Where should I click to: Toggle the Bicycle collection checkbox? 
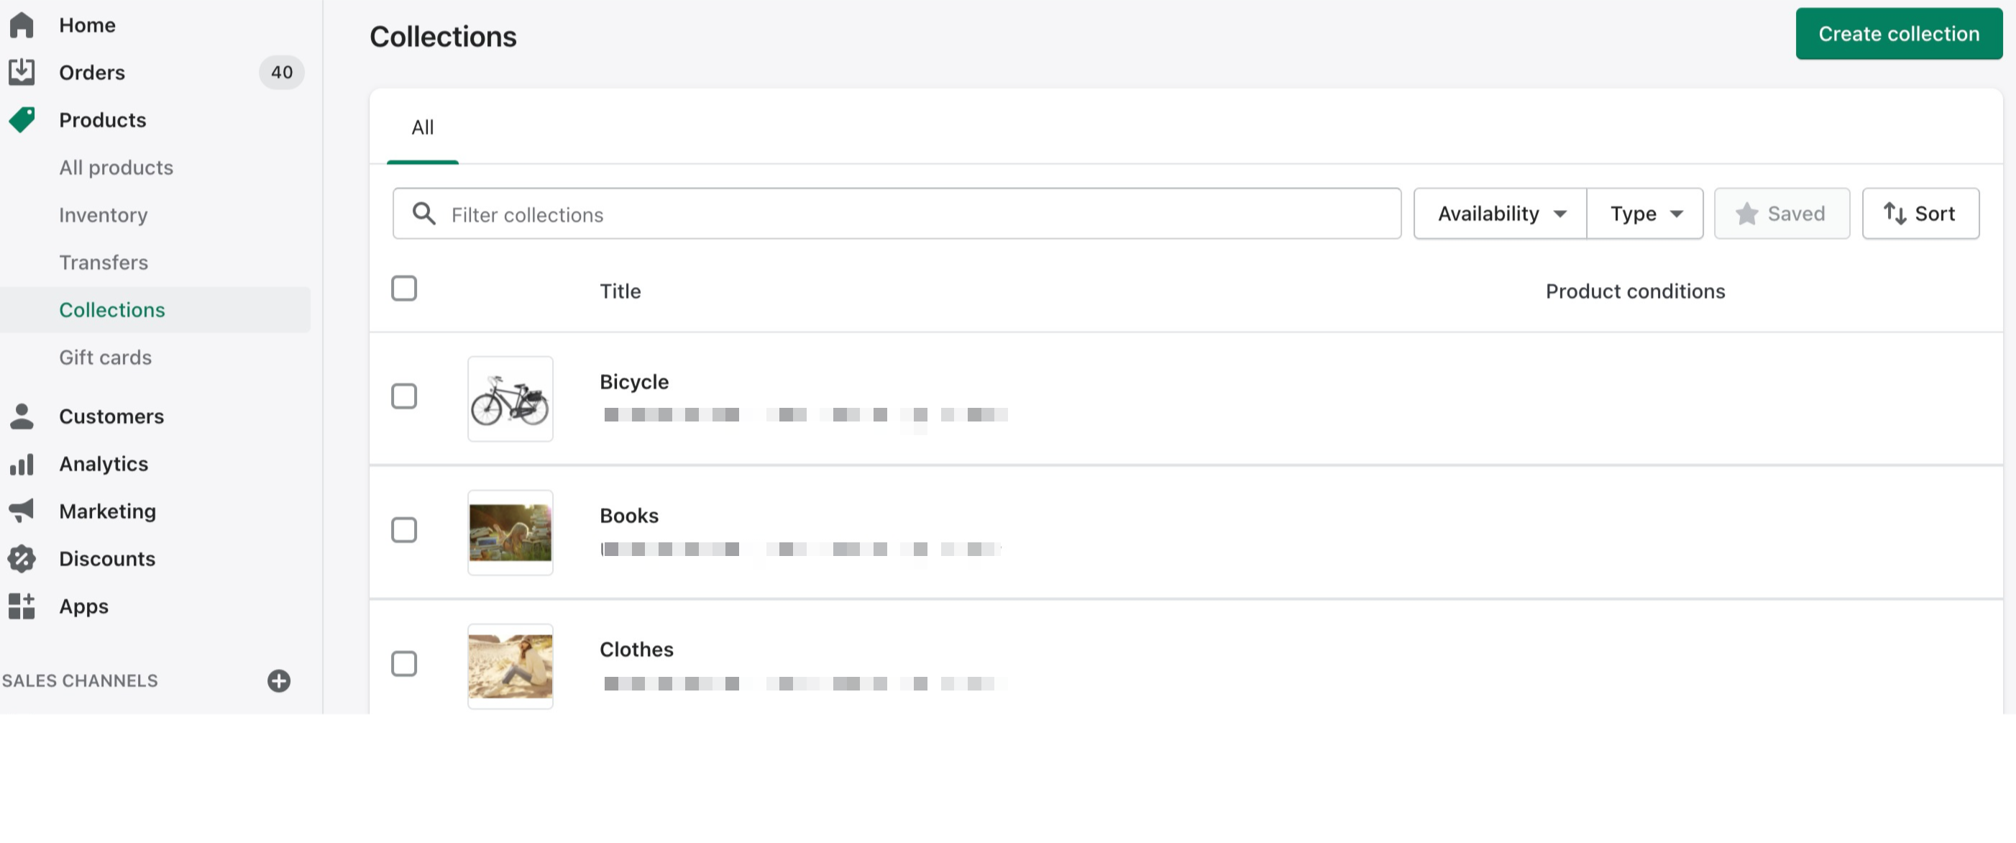point(404,395)
